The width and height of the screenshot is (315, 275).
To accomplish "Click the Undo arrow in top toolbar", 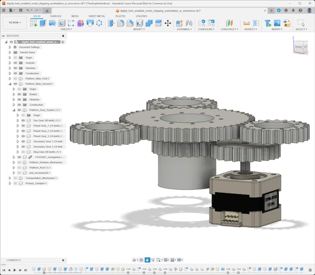I will click(28, 10).
